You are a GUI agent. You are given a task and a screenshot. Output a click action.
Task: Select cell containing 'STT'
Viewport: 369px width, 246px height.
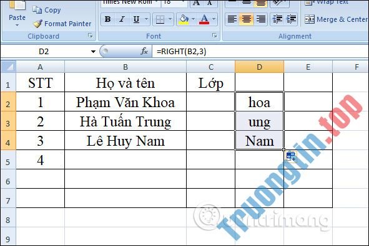[40, 83]
